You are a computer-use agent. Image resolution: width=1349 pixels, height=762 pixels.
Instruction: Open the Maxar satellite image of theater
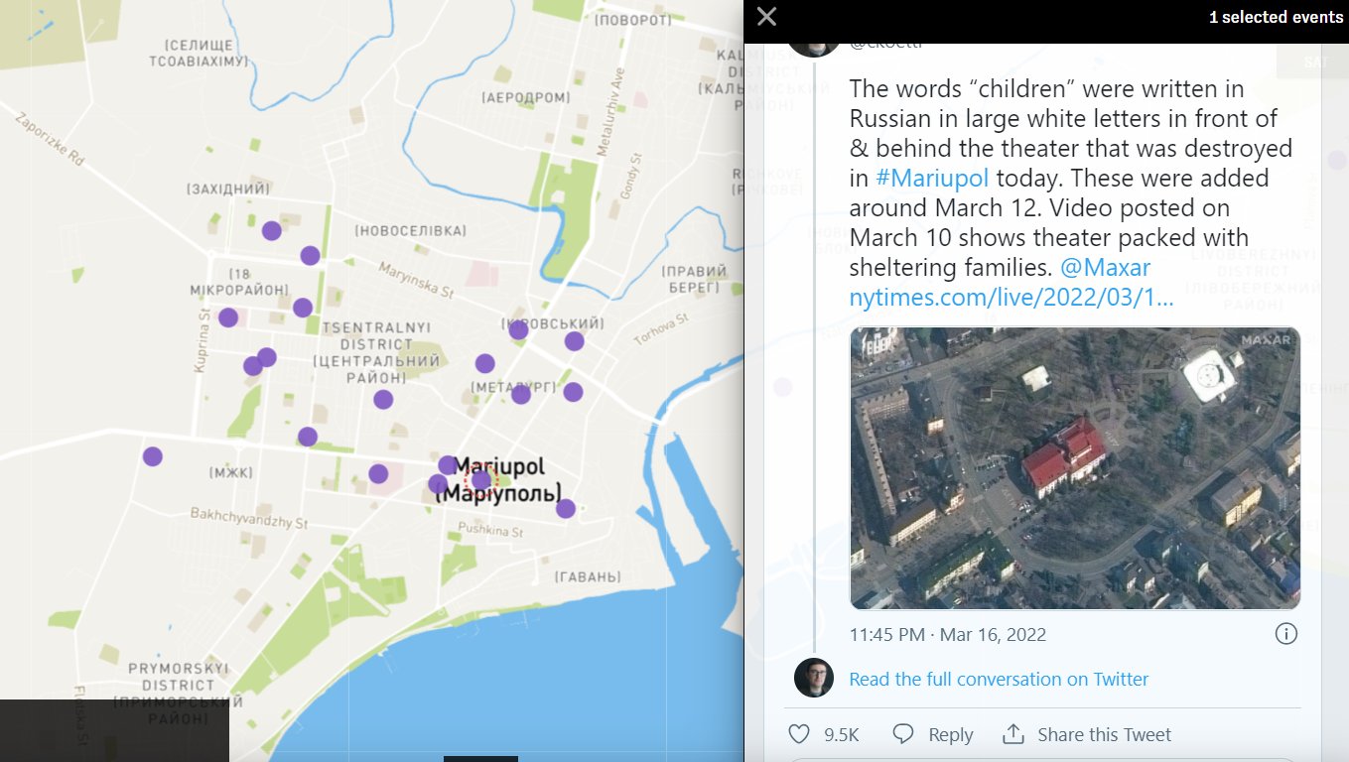tap(1075, 467)
